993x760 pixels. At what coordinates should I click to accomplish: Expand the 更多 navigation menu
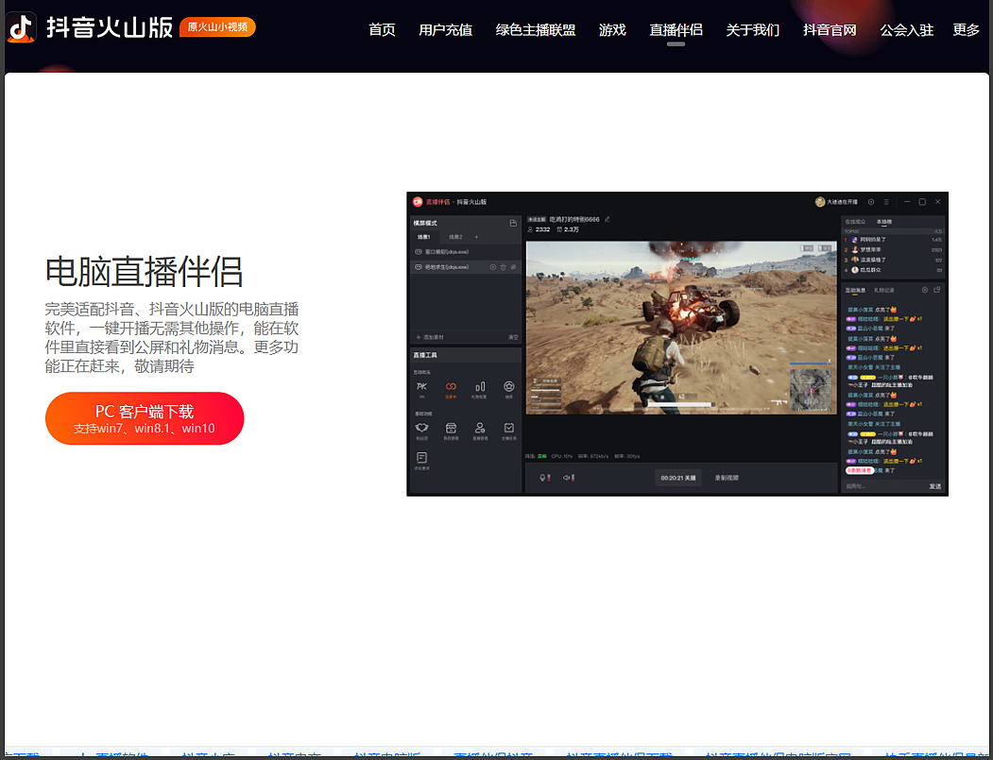(x=966, y=30)
